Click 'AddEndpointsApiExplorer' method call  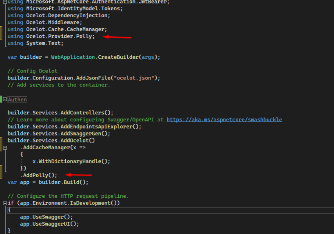(96, 127)
